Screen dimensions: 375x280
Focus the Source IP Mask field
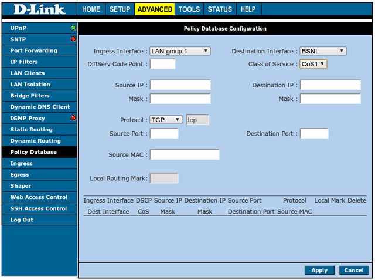(180, 99)
